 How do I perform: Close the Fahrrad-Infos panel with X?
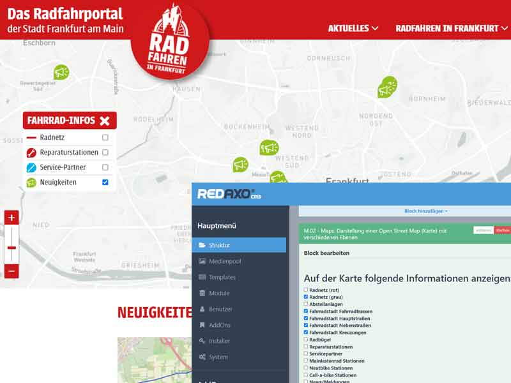105,121
